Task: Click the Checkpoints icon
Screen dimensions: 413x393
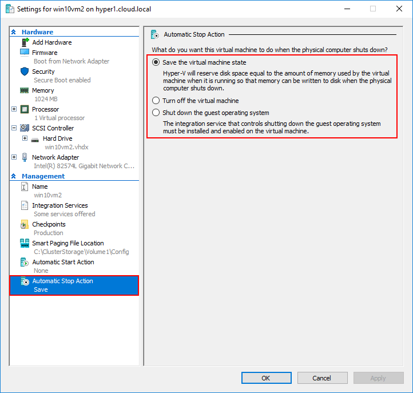Action: pos(25,224)
